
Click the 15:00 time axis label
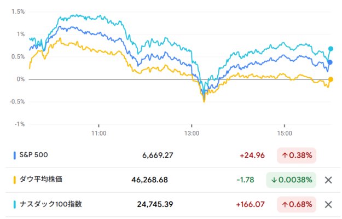[x=284, y=133]
